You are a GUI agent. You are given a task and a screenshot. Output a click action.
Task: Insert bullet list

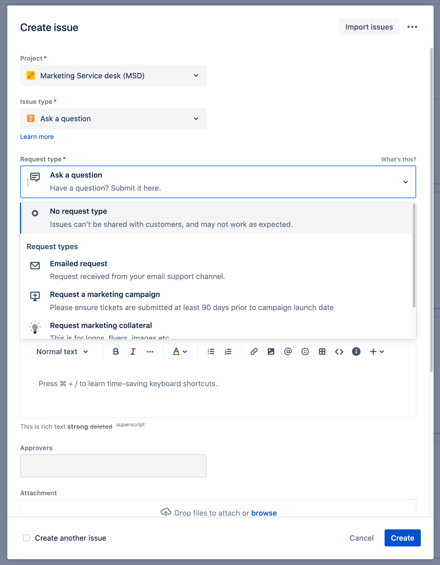211,351
